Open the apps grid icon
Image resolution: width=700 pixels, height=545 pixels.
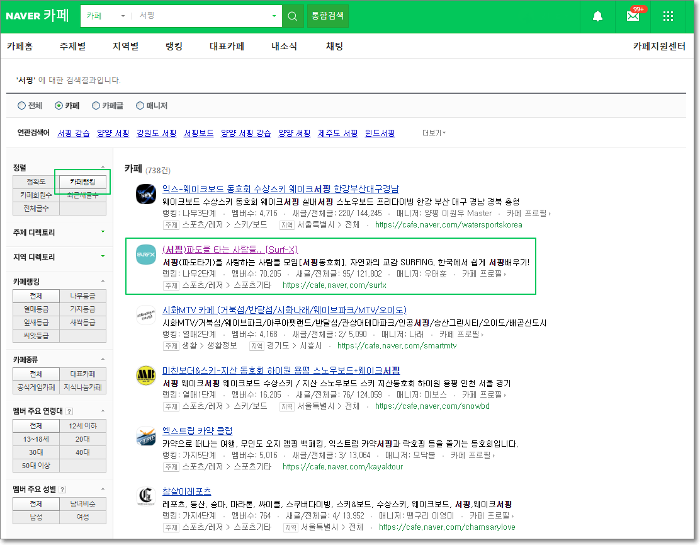[668, 16]
